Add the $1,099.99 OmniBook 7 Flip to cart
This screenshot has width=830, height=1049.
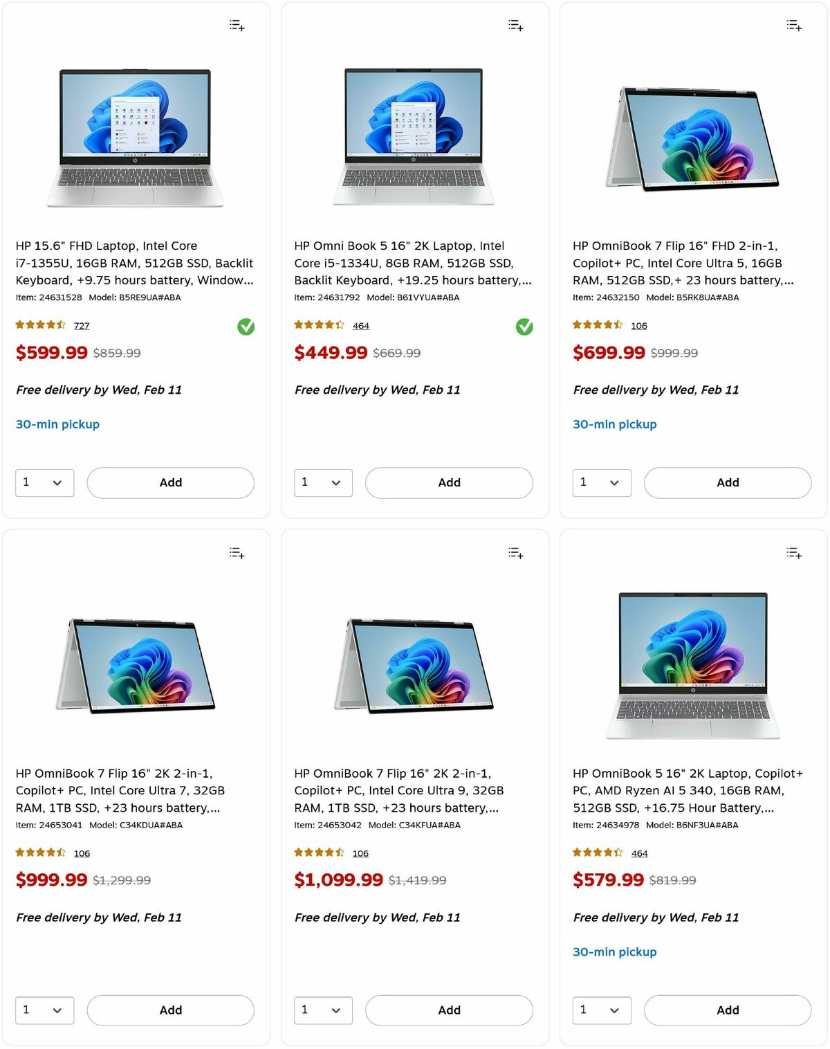449,1010
